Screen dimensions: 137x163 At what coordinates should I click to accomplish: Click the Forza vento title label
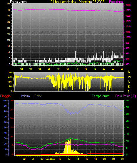[x=19, y=2]
